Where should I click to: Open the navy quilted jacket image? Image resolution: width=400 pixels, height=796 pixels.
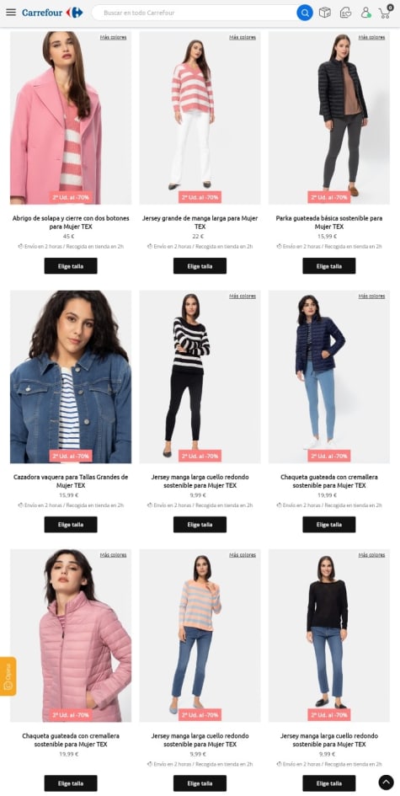click(x=329, y=377)
